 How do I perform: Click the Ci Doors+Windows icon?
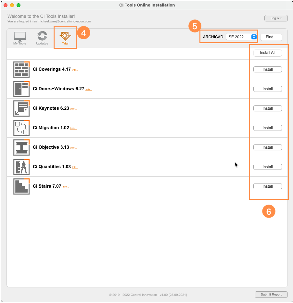(x=21, y=89)
